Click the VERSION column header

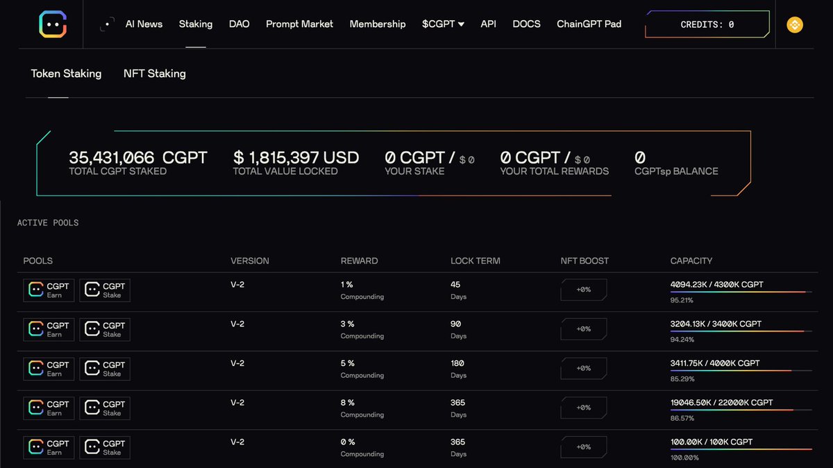pyautogui.click(x=250, y=261)
